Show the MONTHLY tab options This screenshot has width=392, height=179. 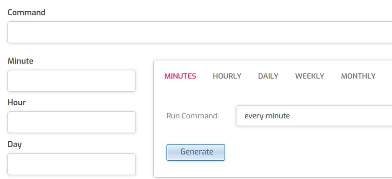pyautogui.click(x=358, y=76)
